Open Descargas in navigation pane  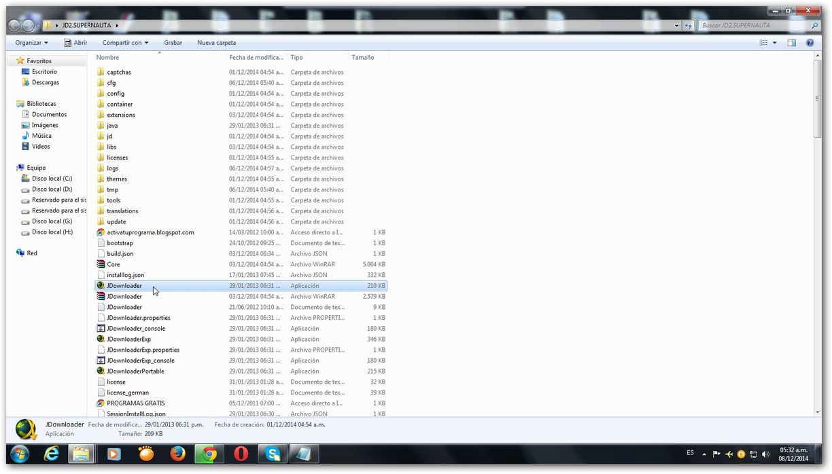(x=46, y=82)
